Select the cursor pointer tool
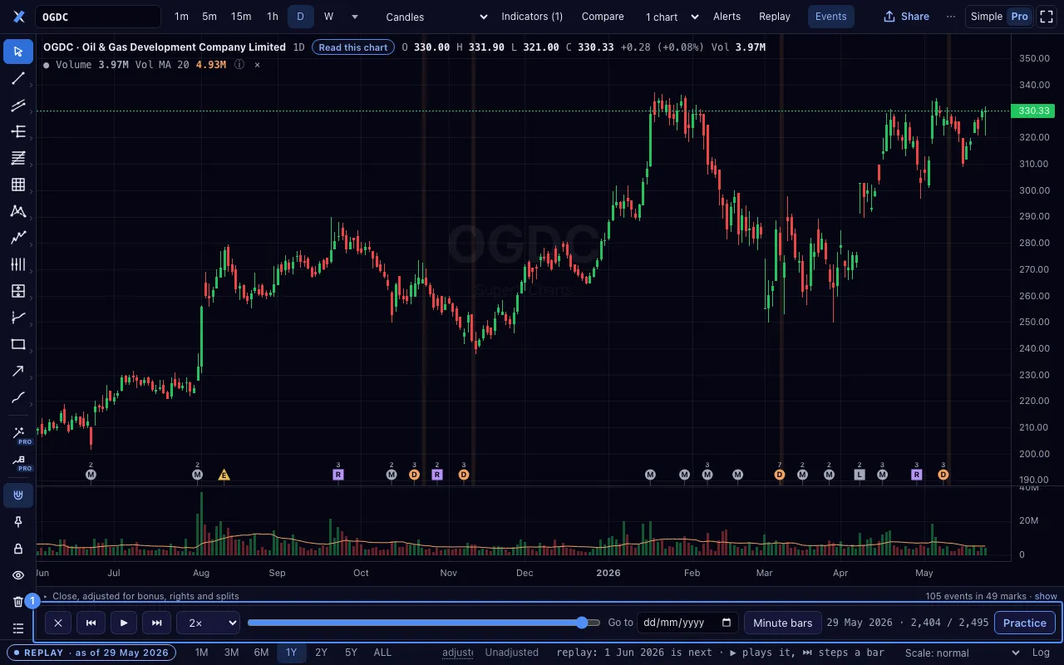 click(18, 52)
